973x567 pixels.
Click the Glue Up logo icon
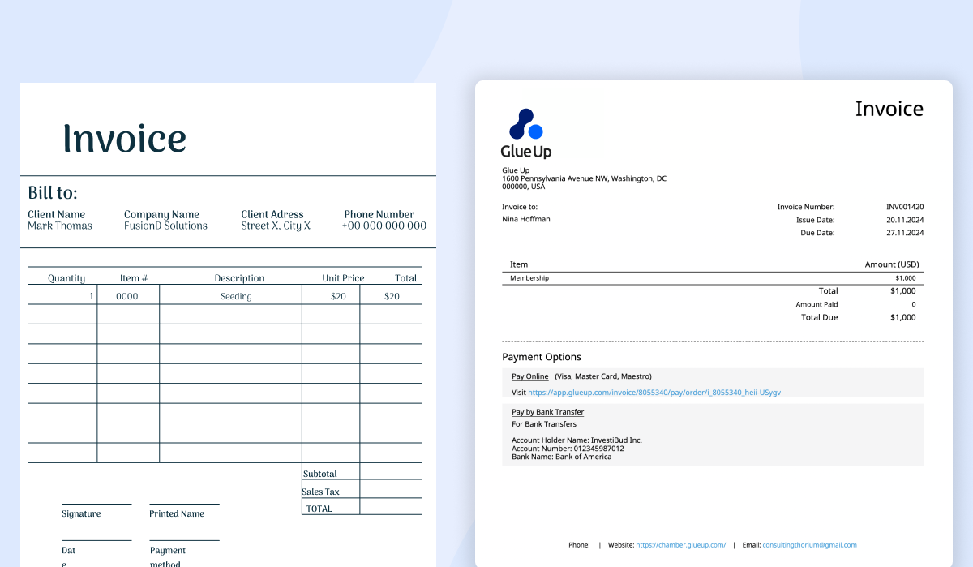(527, 125)
